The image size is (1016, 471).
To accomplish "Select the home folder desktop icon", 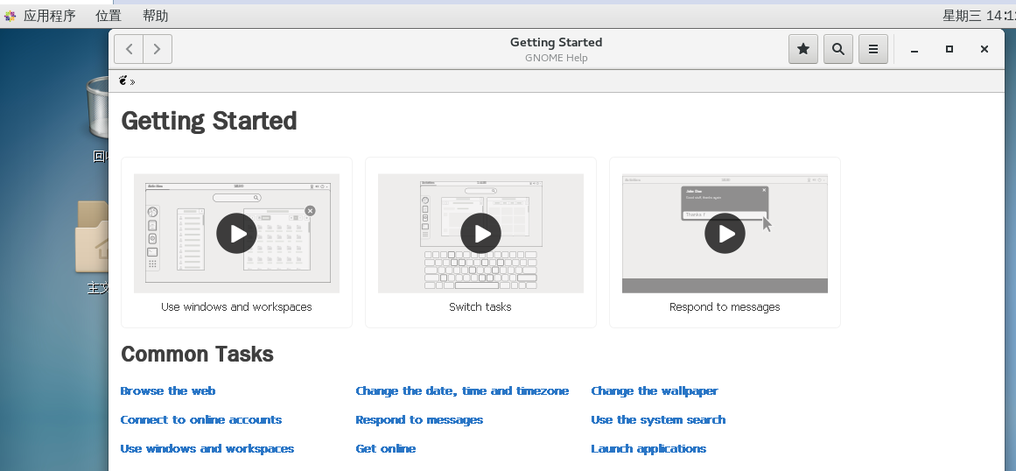I will [92, 236].
